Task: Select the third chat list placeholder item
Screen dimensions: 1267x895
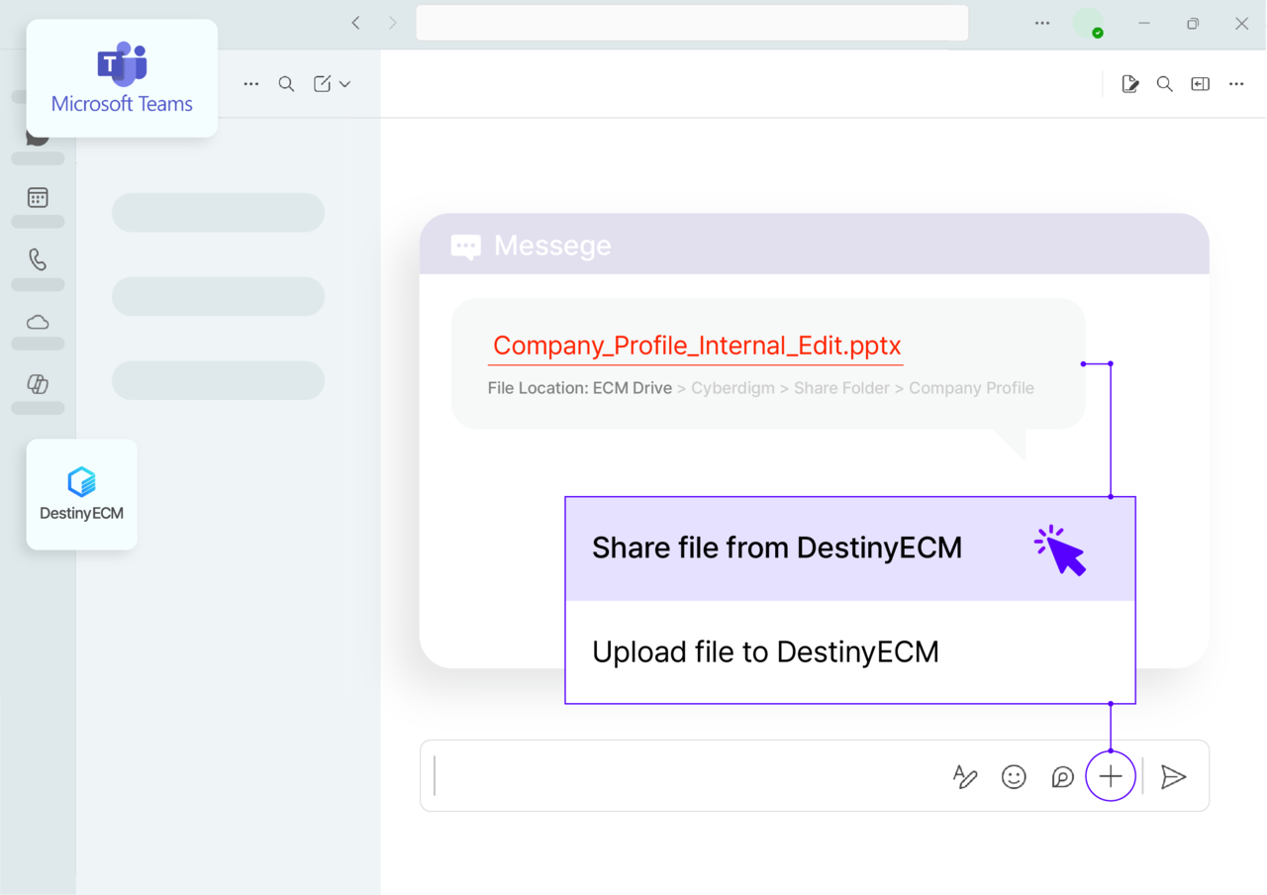Action: pos(218,380)
